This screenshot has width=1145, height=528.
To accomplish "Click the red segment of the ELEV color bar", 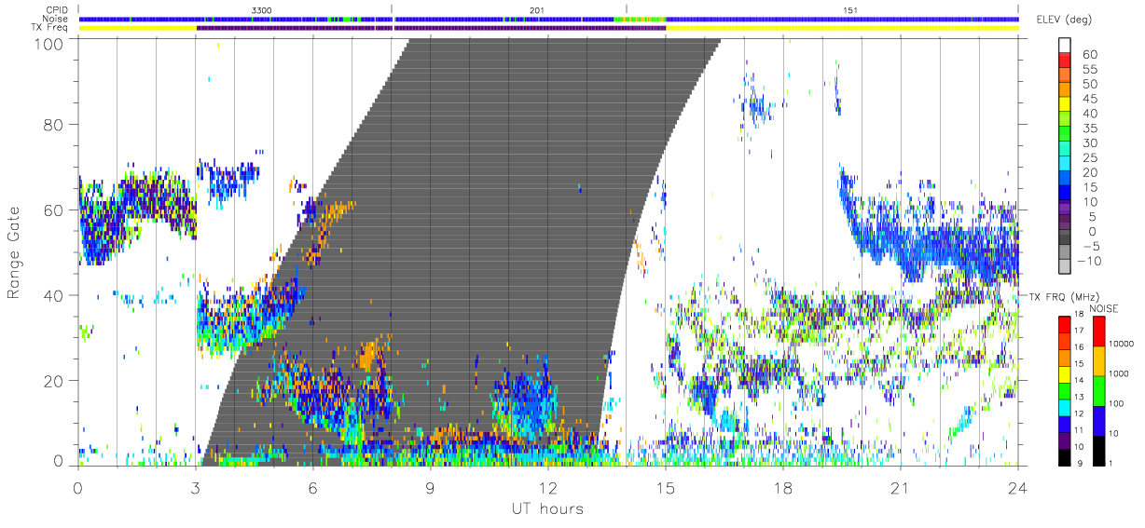I will tap(1065, 60).
